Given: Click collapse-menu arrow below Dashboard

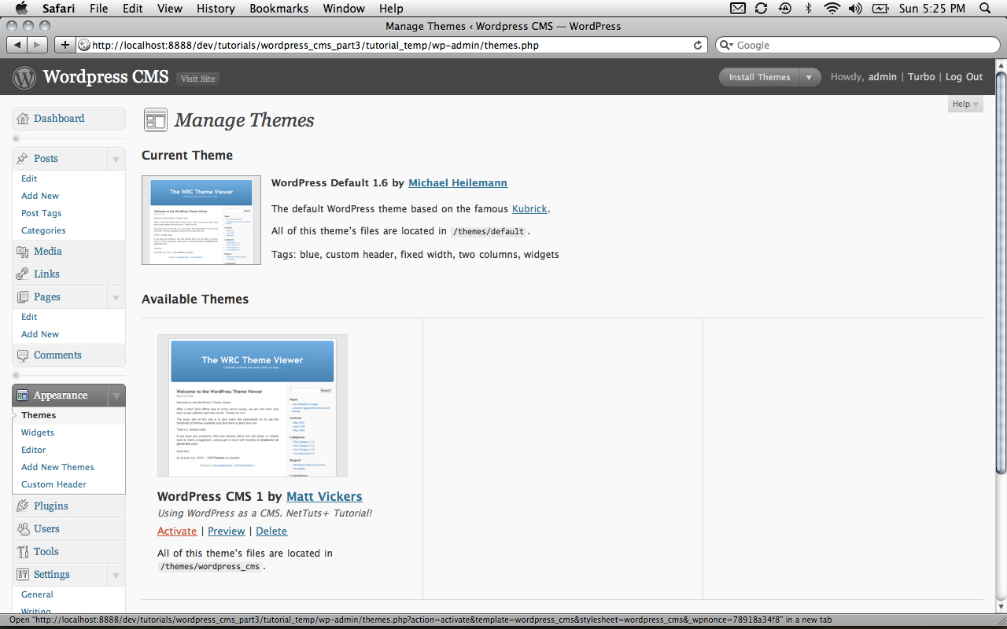Looking at the screenshot, I should point(16,138).
